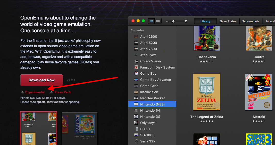Click the Consoles sidebar header
The image size is (275, 145).
click(x=138, y=30)
